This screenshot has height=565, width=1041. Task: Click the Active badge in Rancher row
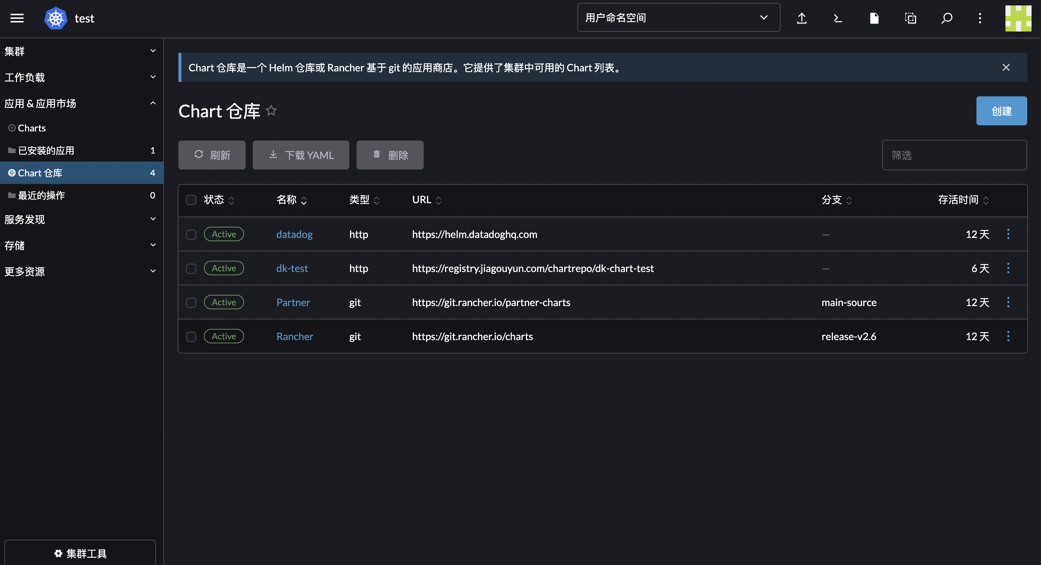pyautogui.click(x=224, y=336)
